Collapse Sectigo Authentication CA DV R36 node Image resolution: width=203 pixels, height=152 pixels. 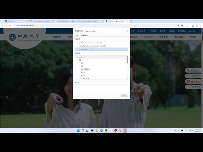78,46
